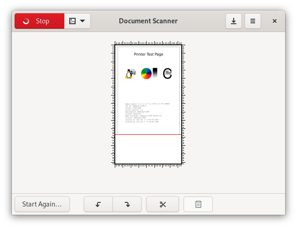Click the grayscale gradient bar on page
The image size is (297, 228).
(x=155, y=73)
